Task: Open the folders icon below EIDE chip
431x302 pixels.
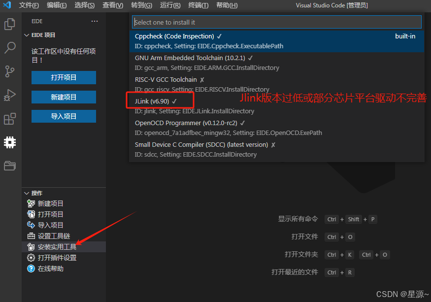Action: (10, 166)
